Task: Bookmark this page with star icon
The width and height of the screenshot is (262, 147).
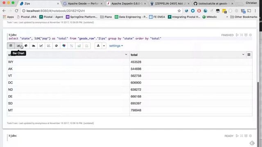Action: tap(179, 11)
